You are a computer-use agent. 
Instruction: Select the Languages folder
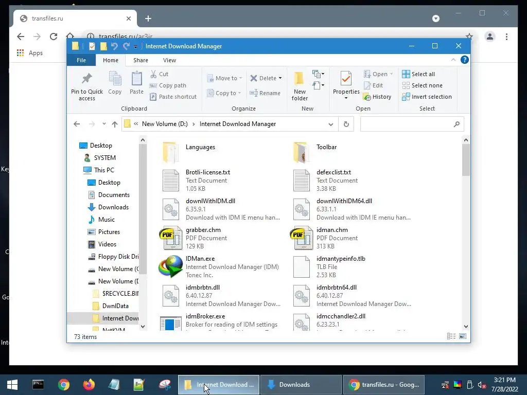[189, 152]
